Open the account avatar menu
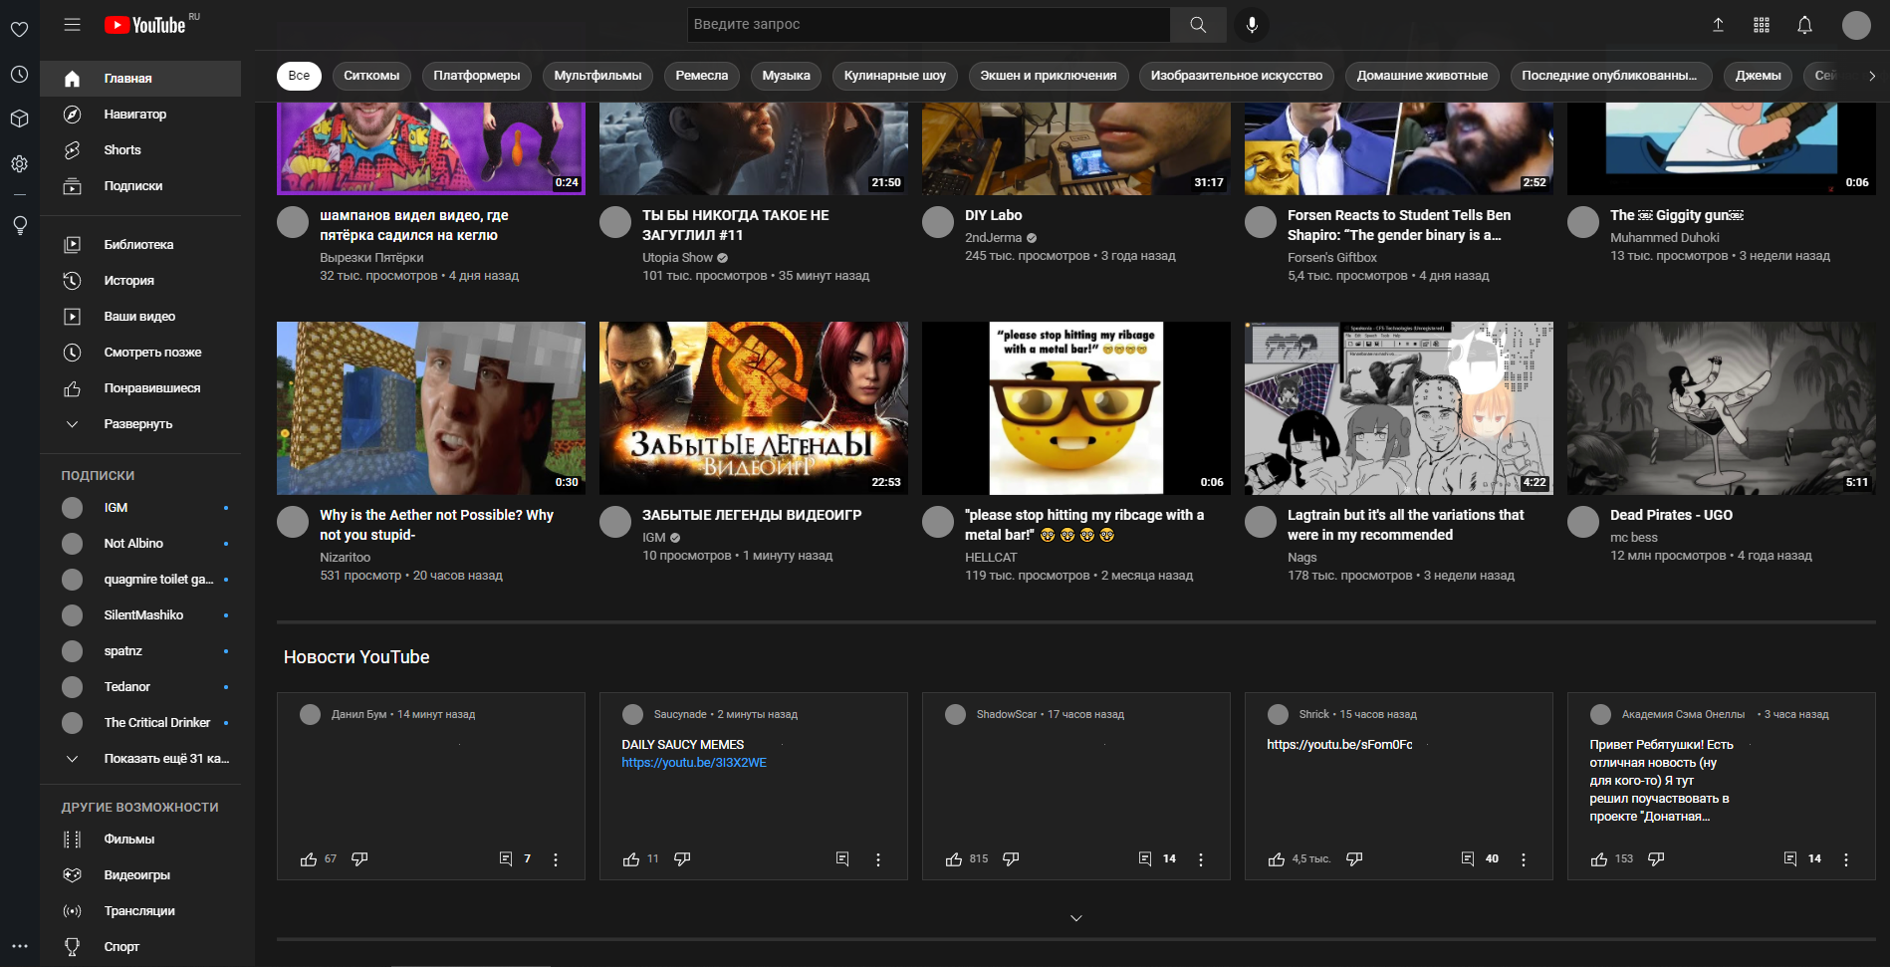The height and width of the screenshot is (967, 1890). (x=1856, y=25)
